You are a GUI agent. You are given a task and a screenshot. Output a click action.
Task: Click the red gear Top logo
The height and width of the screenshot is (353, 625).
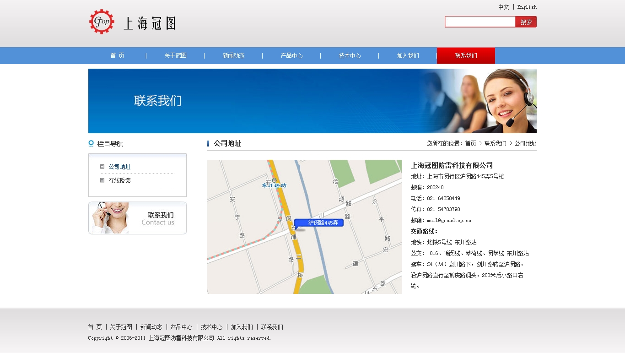pos(102,22)
